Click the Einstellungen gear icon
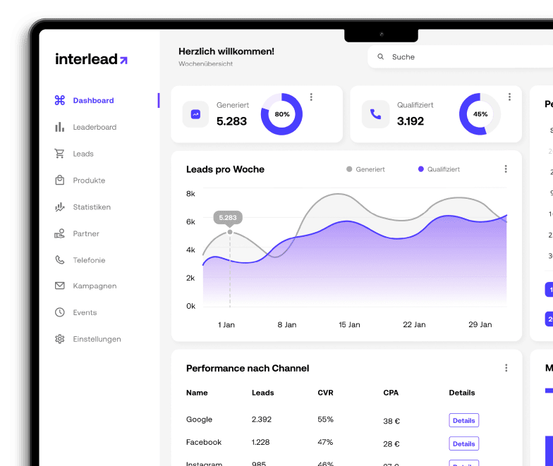This screenshot has width=553, height=466. pos(59,338)
